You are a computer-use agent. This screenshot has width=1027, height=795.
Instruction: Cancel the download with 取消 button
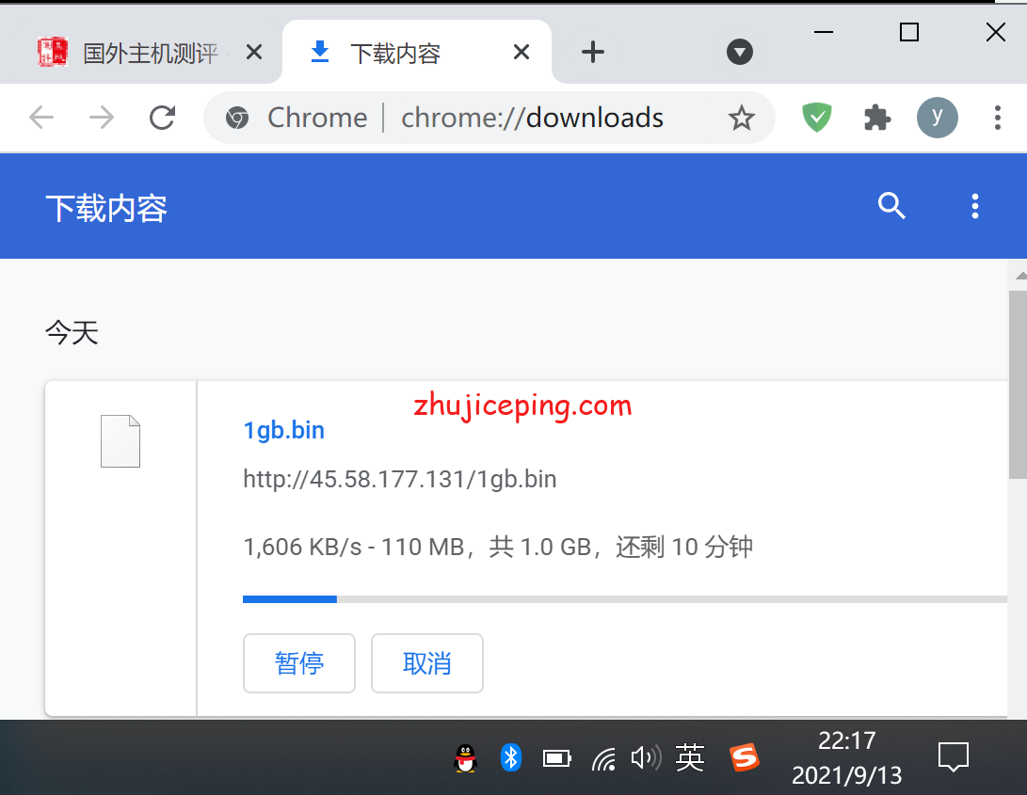(427, 663)
